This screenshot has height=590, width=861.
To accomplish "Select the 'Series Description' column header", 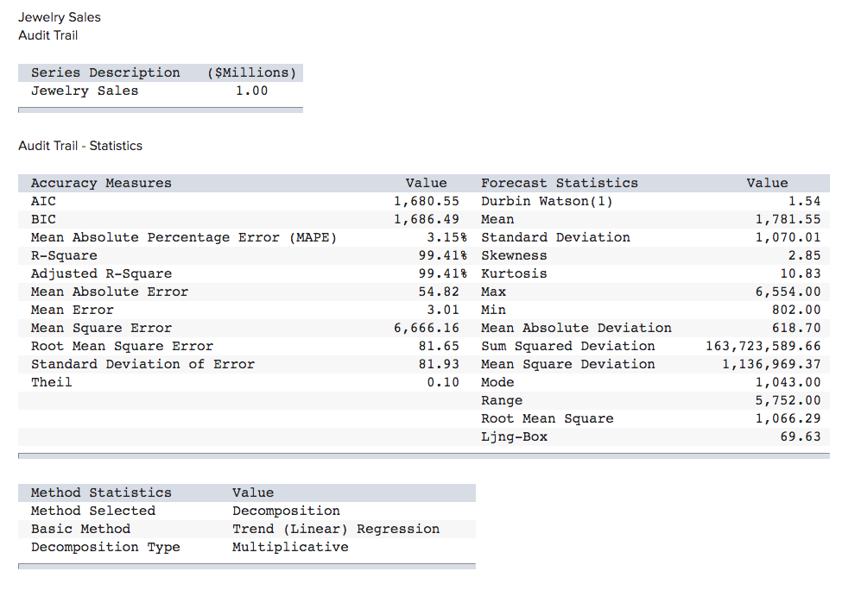I will click(x=105, y=72).
